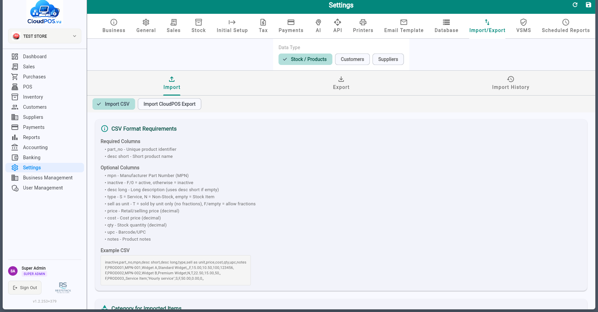Click the Super Admin profile avatar
The height and width of the screenshot is (312, 598).
(x=13, y=271)
